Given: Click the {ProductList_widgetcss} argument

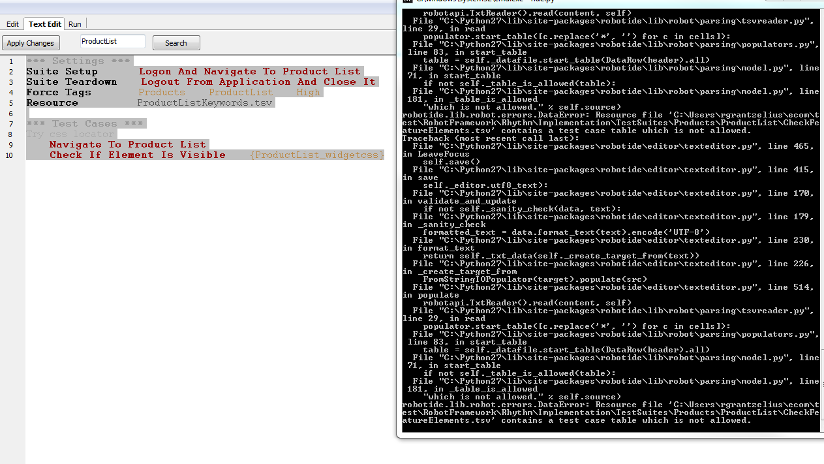Looking at the screenshot, I should tap(317, 155).
